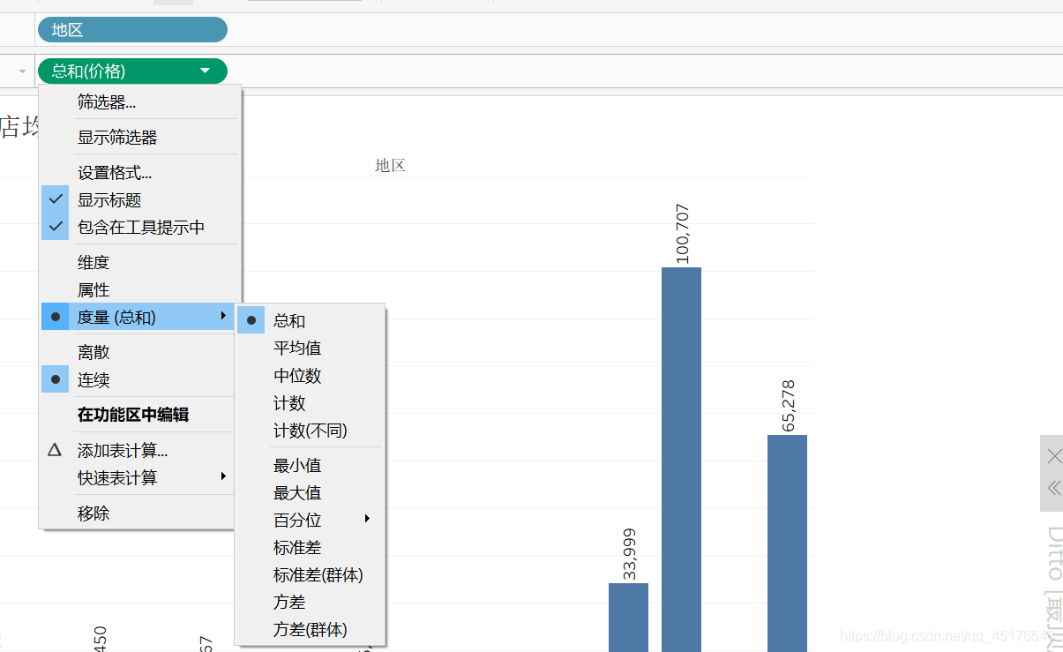
Task: Toggle 包含在工具提示中 option
Action: click(139, 228)
